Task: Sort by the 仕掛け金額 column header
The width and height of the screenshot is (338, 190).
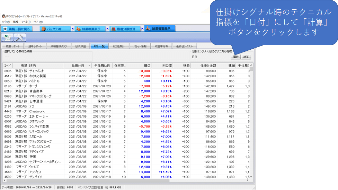Action: pos(204,66)
